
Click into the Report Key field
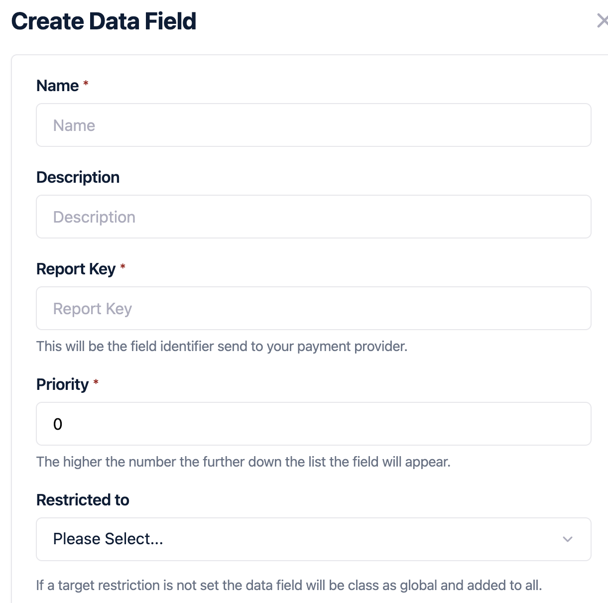[x=313, y=308]
